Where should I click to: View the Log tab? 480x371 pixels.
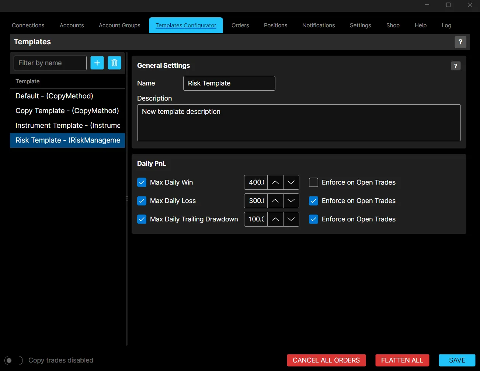[x=446, y=25]
